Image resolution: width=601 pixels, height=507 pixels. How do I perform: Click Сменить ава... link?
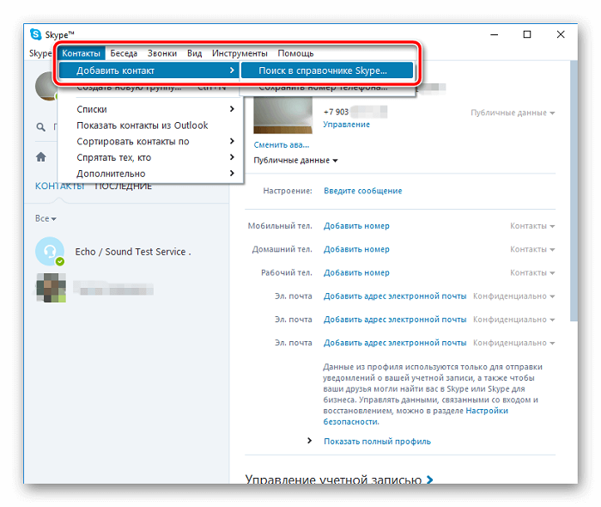pyautogui.click(x=282, y=145)
